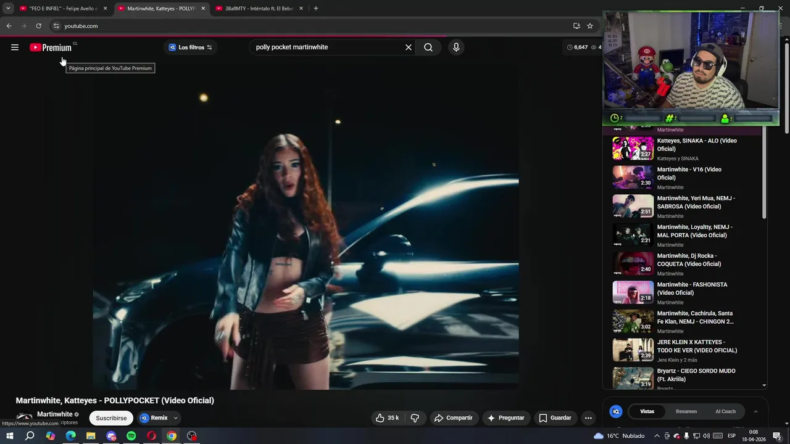The height and width of the screenshot is (444, 790).
Task: Open the 16°C Nublado weather widget
Action: click(619, 436)
